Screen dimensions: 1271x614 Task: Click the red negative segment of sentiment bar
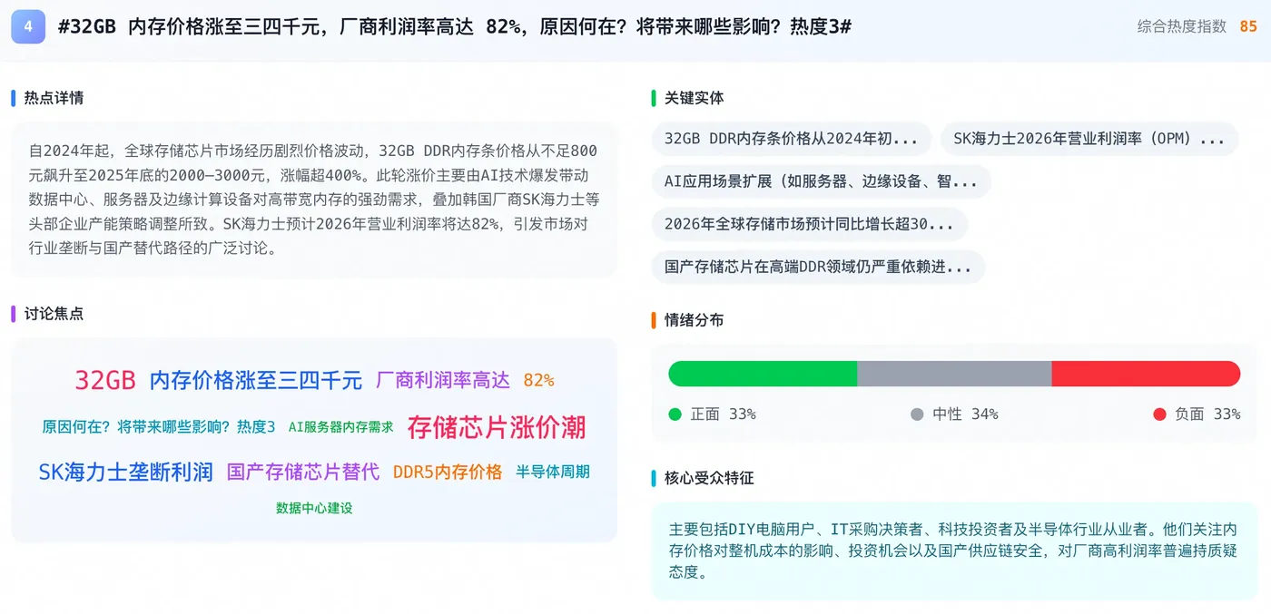1146,374
